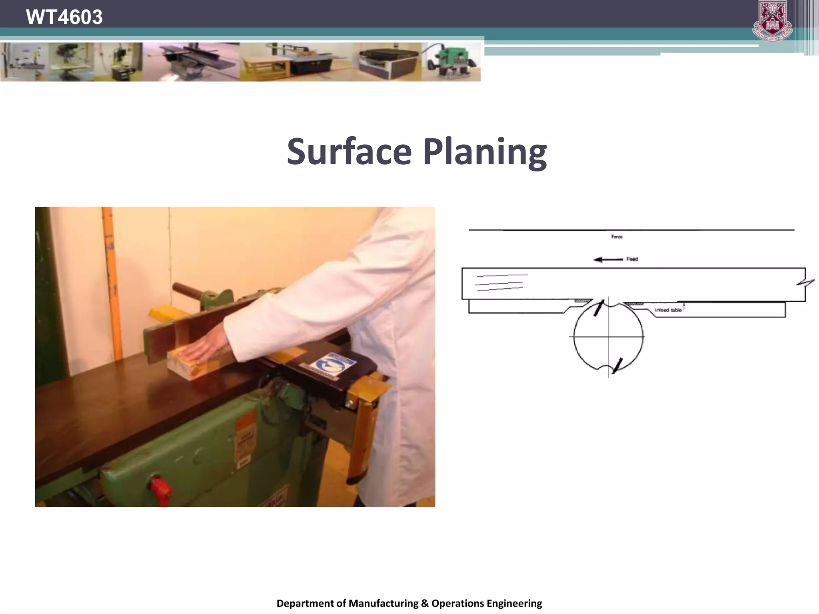Click the circular cutter block in diagram
Viewport: 819px width, 614px height.
608,337
